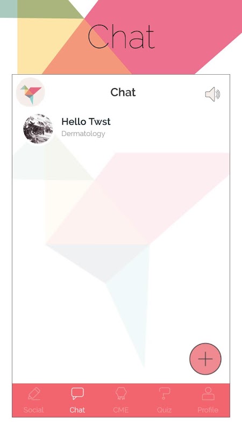Open the Hello Twst conversation
This screenshot has height=430, width=242.
pyautogui.click(x=121, y=128)
